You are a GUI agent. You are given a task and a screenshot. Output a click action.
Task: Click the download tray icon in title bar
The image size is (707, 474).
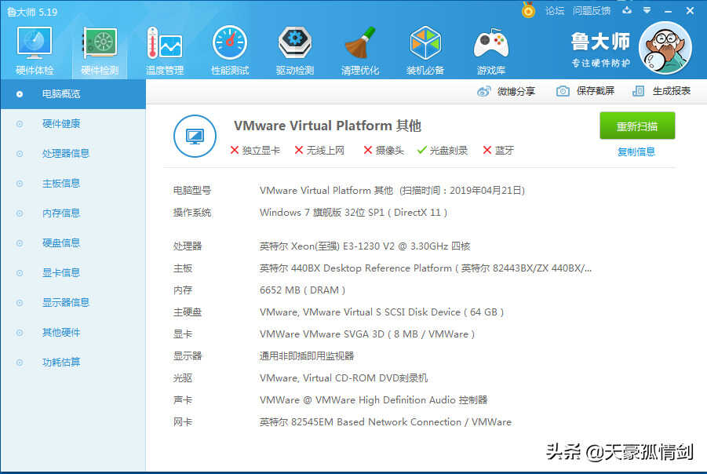627,10
